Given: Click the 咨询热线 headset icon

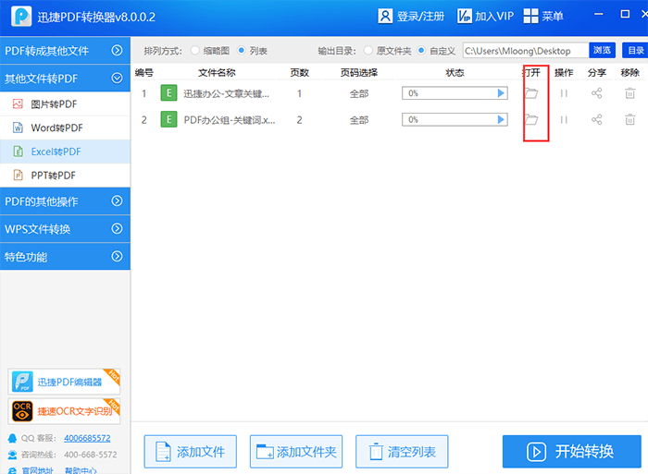Looking at the screenshot, I should [x=12, y=455].
